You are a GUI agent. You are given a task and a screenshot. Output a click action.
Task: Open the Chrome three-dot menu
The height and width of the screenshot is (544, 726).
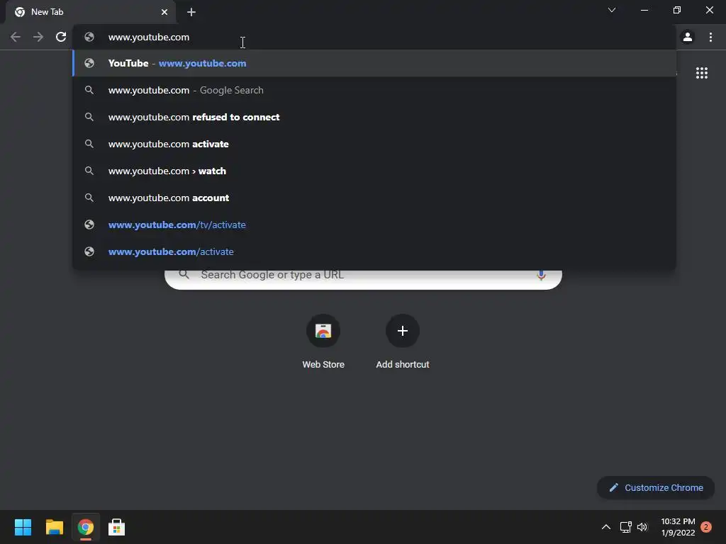(710, 37)
